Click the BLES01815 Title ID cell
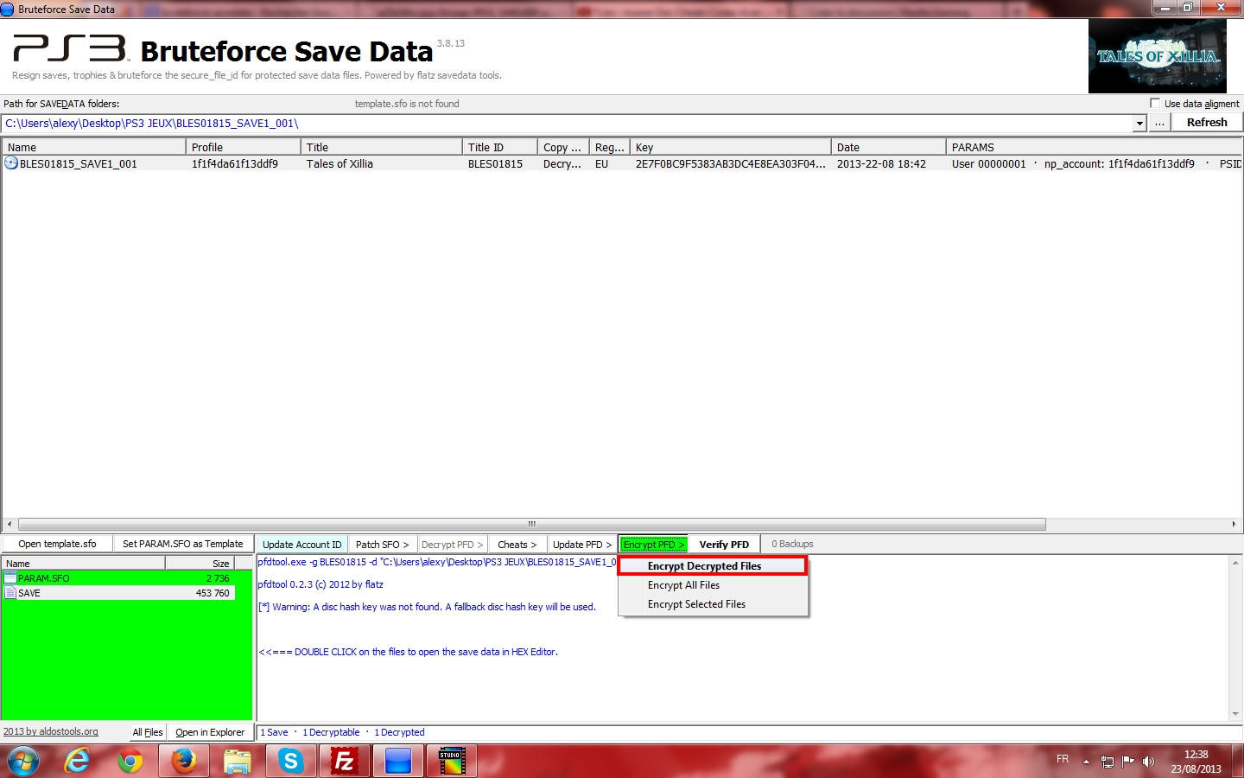 pyautogui.click(x=495, y=163)
